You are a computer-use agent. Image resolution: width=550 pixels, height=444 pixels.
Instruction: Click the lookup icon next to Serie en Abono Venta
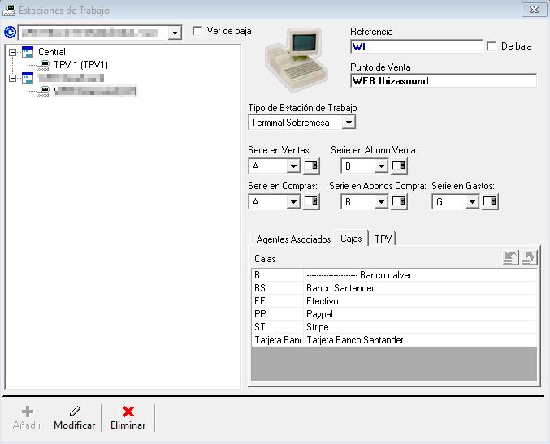(x=398, y=166)
